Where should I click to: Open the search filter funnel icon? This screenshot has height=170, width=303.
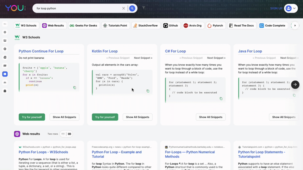tap(144, 8)
